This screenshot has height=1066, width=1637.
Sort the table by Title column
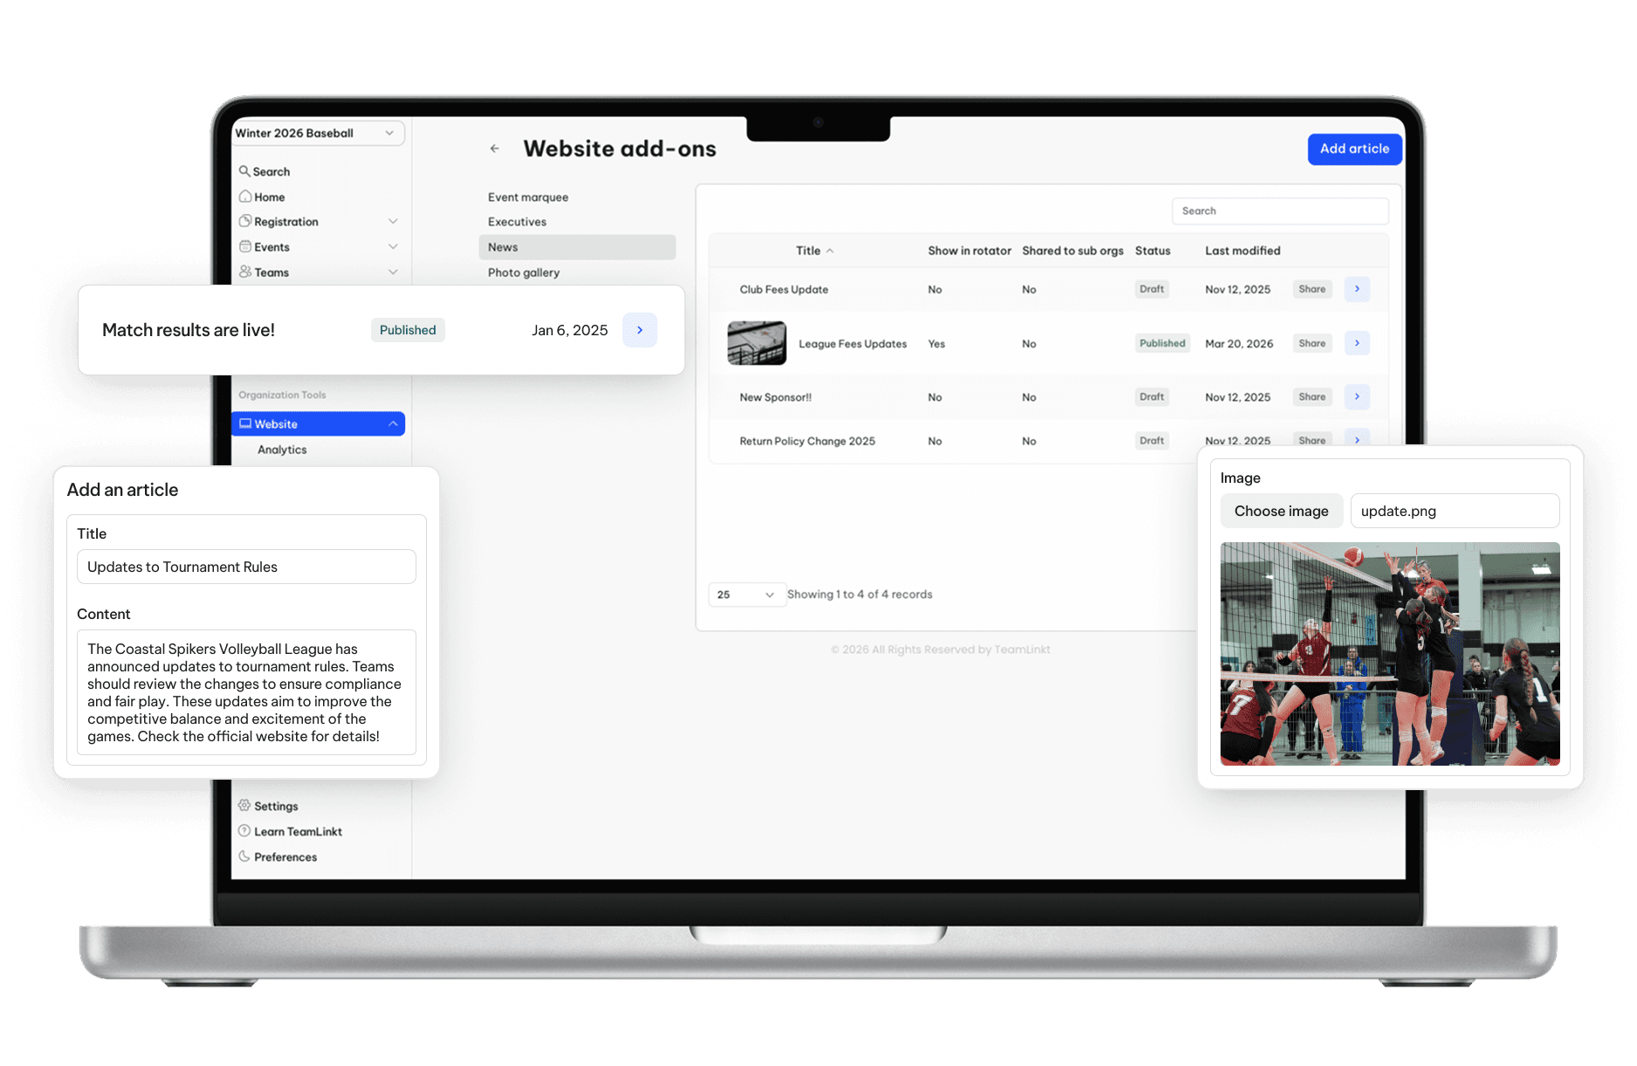point(813,251)
